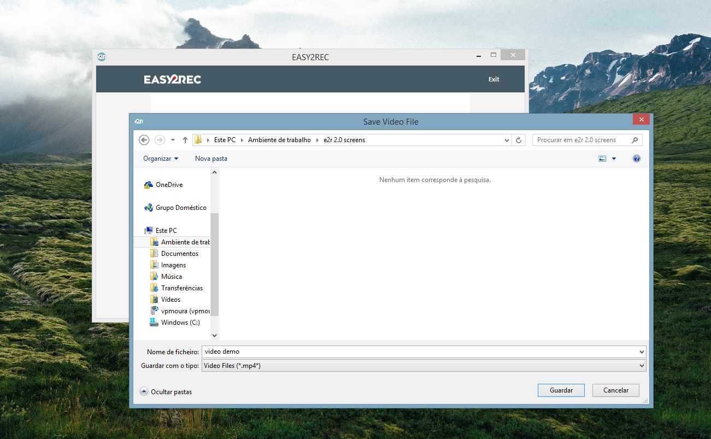The height and width of the screenshot is (439, 711).
Task: Open the Guardar com o tipo dropdown
Action: (424, 366)
